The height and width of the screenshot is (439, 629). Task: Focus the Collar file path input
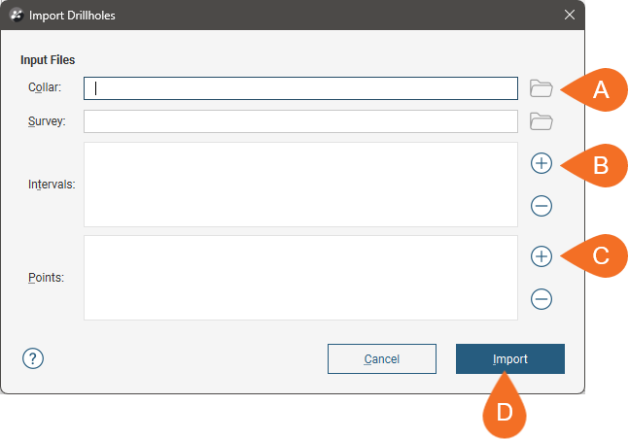point(300,88)
